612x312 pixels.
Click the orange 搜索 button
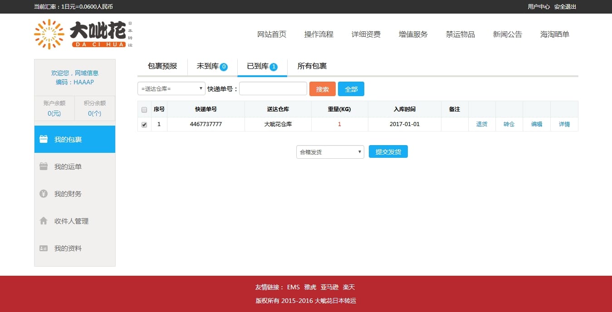click(323, 89)
